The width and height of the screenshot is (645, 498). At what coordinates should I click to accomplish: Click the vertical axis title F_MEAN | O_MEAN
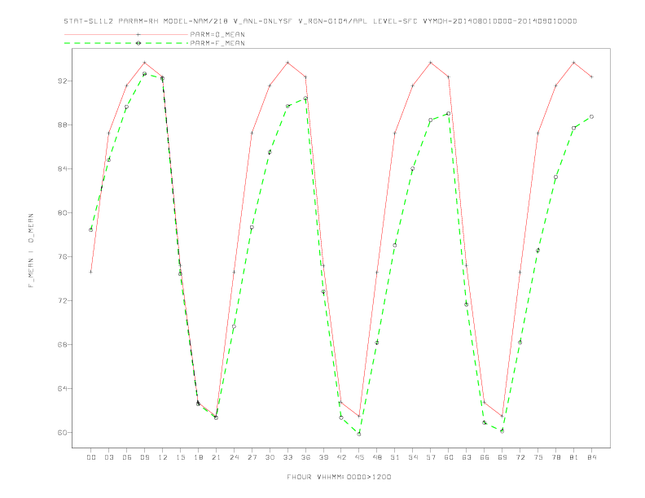click(x=31, y=251)
